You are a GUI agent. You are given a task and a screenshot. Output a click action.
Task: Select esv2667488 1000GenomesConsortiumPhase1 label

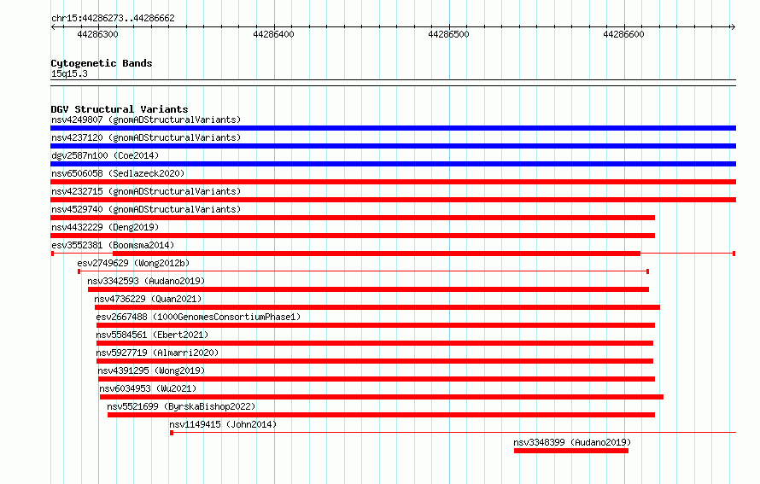(198, 317)
